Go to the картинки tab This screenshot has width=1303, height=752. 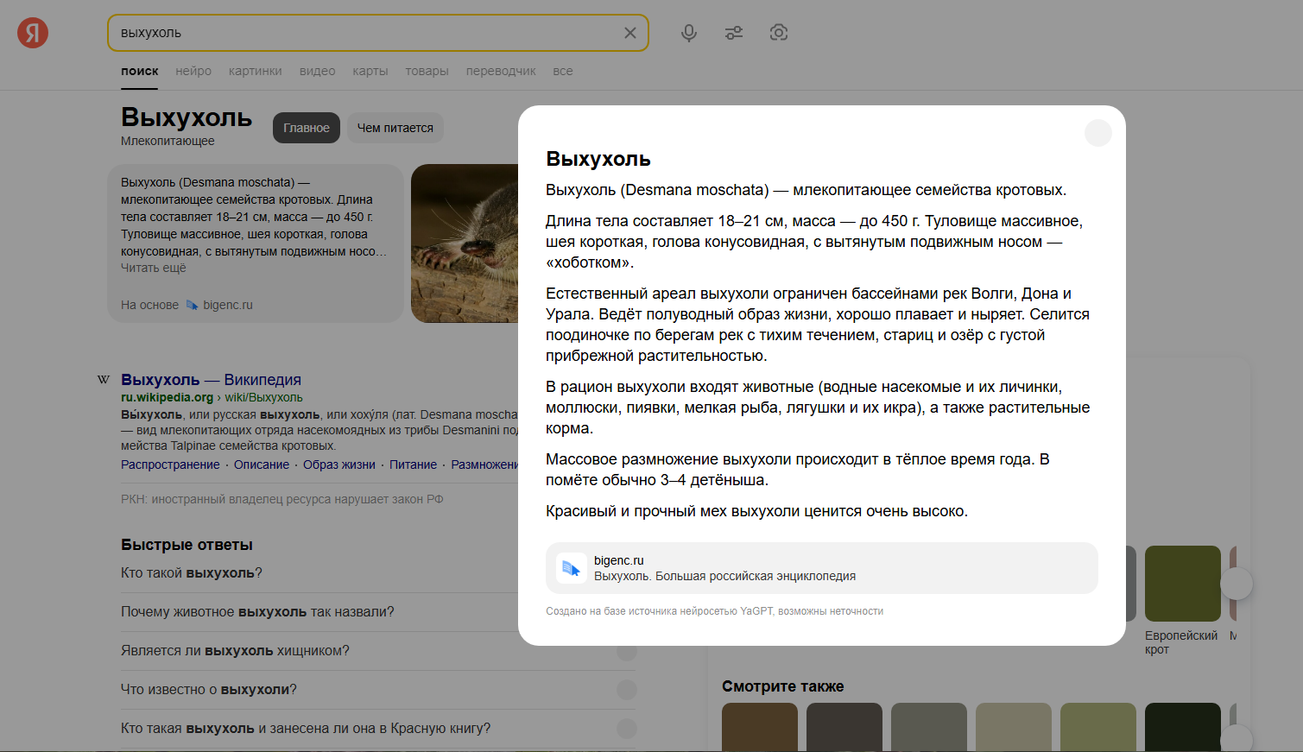pos(256,71)
